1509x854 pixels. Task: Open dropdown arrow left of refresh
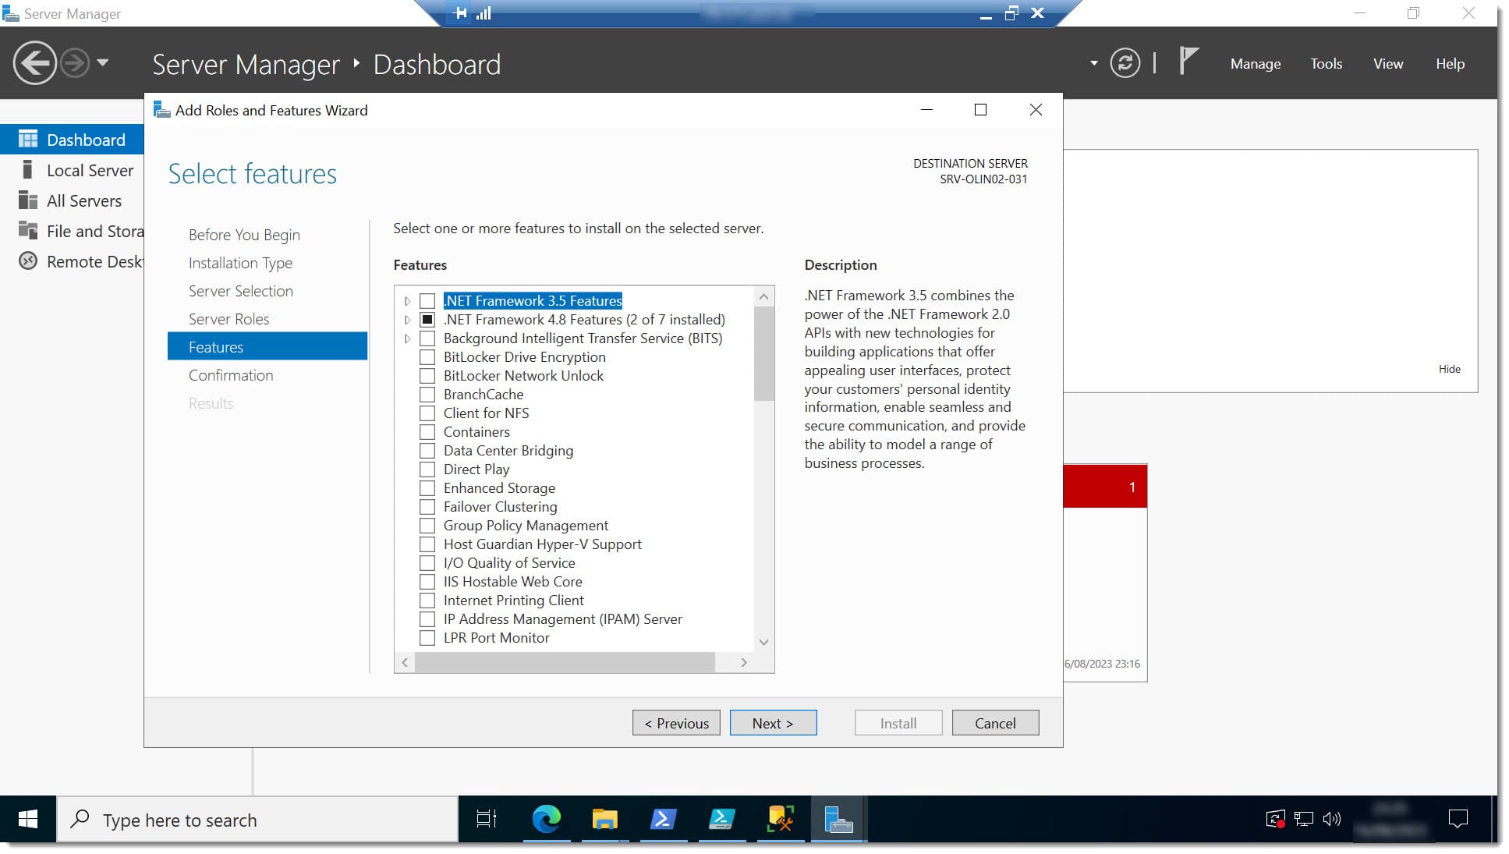(x=1093, y=63)
